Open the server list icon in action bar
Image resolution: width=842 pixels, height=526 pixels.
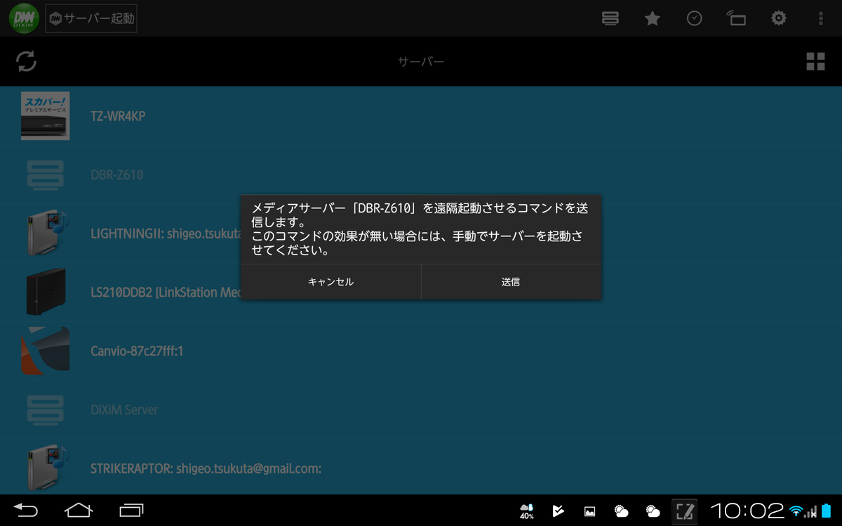click(x=610, y=19)
